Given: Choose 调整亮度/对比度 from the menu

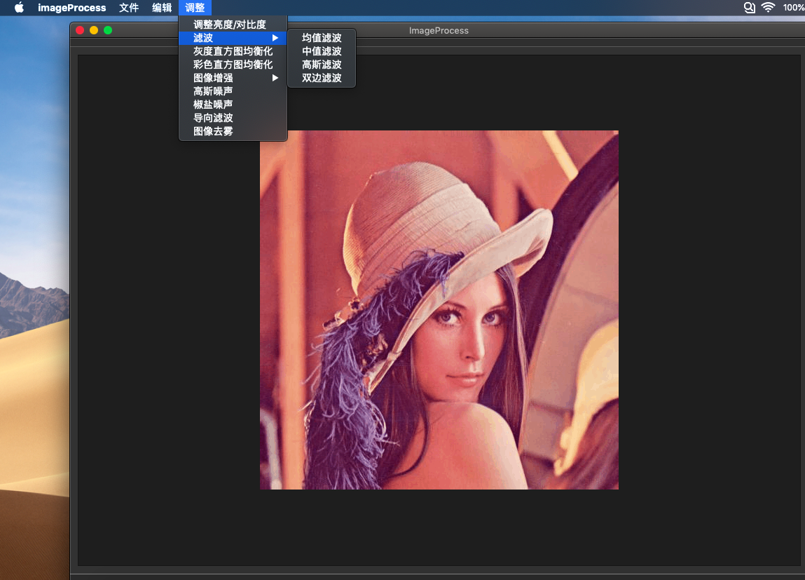Looking at the screenshot, I should [233, 25].
